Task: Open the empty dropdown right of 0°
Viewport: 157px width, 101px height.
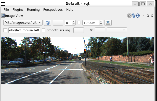Action: pyautogui.click(x=117, y=30)
